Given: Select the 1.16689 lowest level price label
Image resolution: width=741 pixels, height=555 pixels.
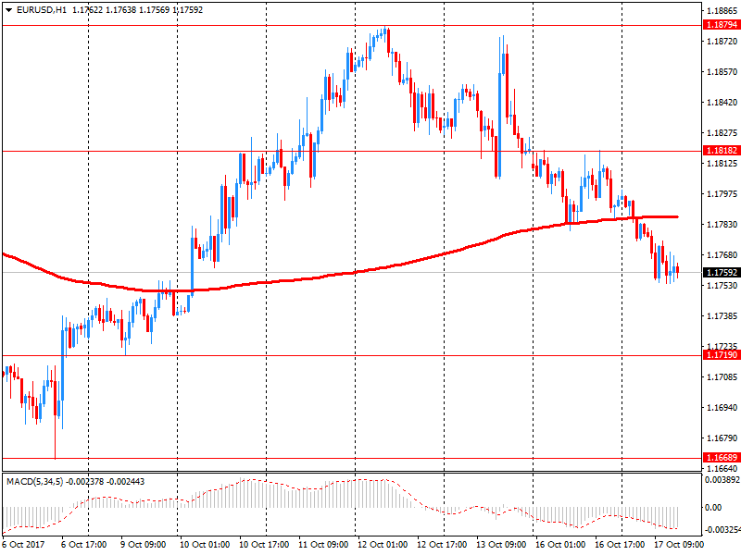Looking at the screenshot, I should coord(722,457).
